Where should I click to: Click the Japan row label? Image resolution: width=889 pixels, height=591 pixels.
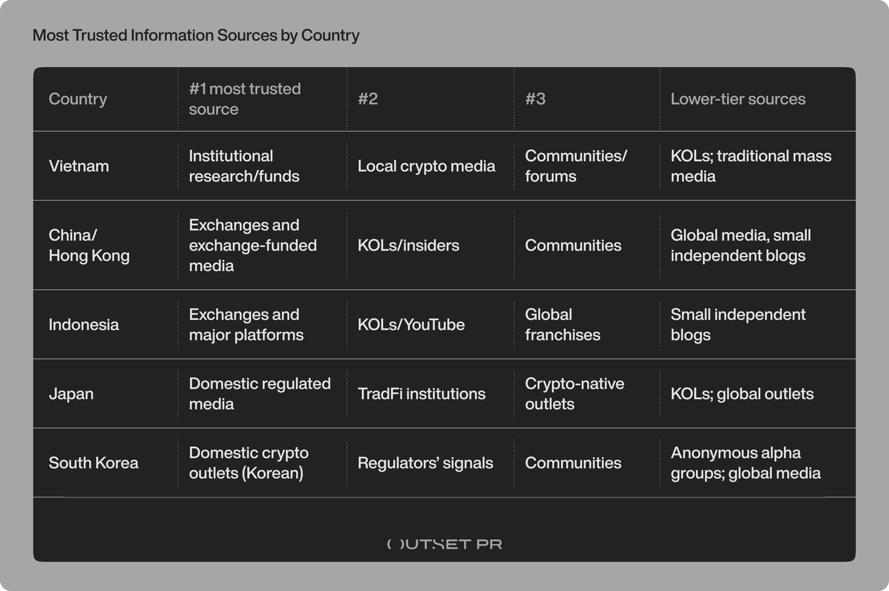[71, 394]
